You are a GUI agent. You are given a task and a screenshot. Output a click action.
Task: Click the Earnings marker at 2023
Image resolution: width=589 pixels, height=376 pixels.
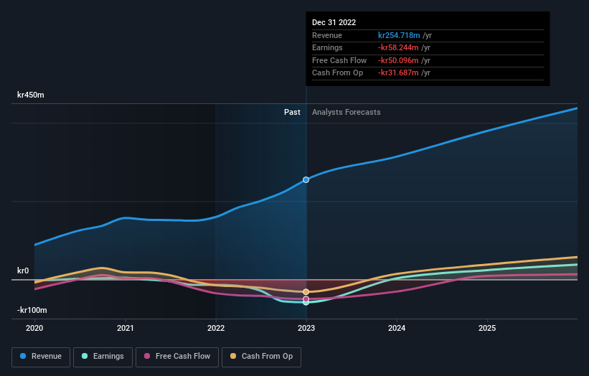306,303
